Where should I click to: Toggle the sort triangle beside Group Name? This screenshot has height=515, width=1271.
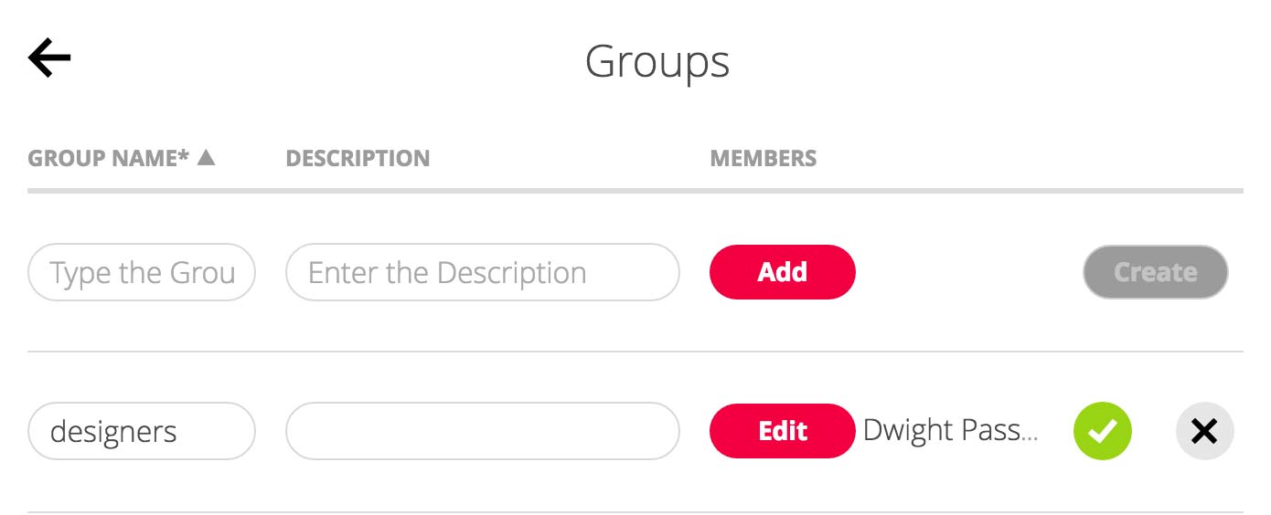[x=206, y=157]
